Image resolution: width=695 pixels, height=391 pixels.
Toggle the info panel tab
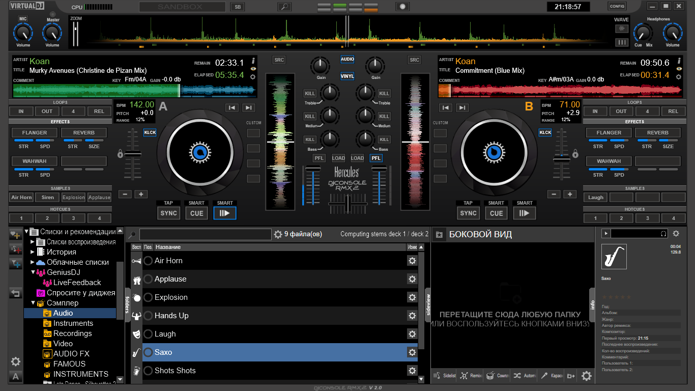click(592, 304)
